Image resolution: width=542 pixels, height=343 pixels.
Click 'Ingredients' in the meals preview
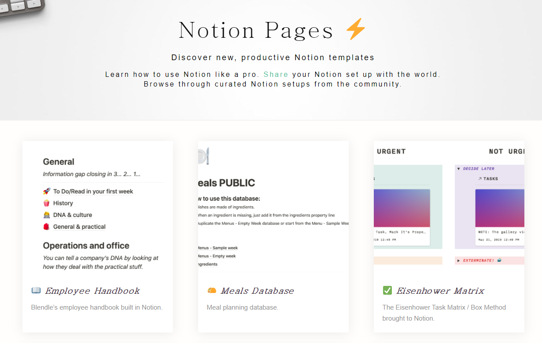click(x=208, y=264)
